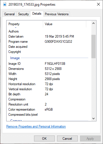
Task: Click the scrollbar up arrow
Action: pos(93,23)
